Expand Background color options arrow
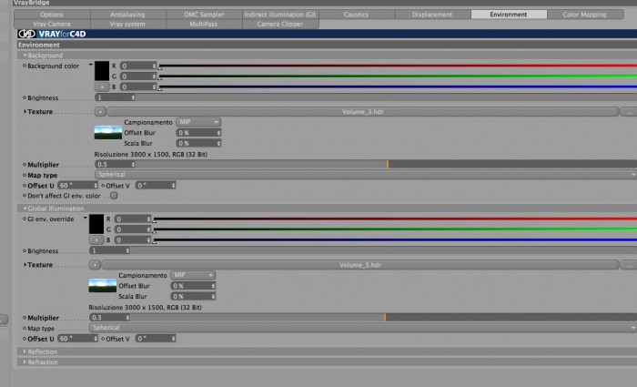 point(91,65)
